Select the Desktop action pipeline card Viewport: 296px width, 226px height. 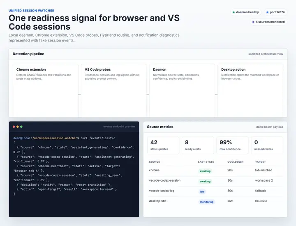[x=250, y=90]
